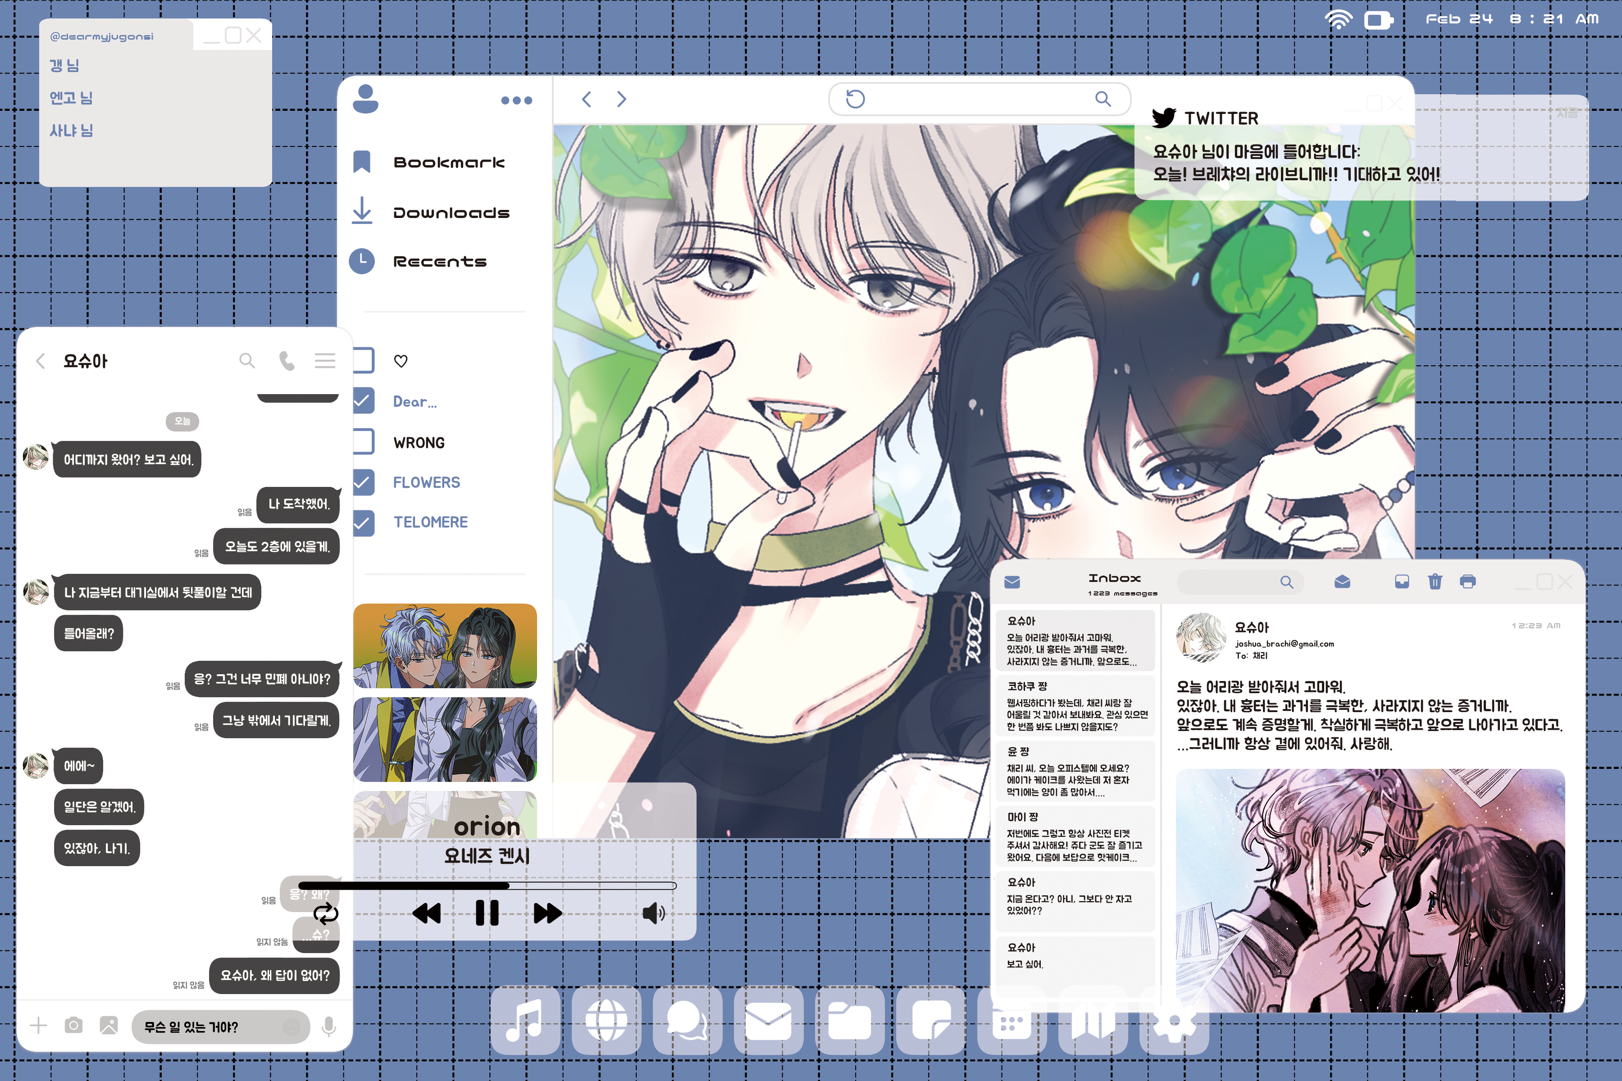The height and width of the screenshot is (1081, 1622).
Task: Start a call with the phone icon
Action: [287, 361]
